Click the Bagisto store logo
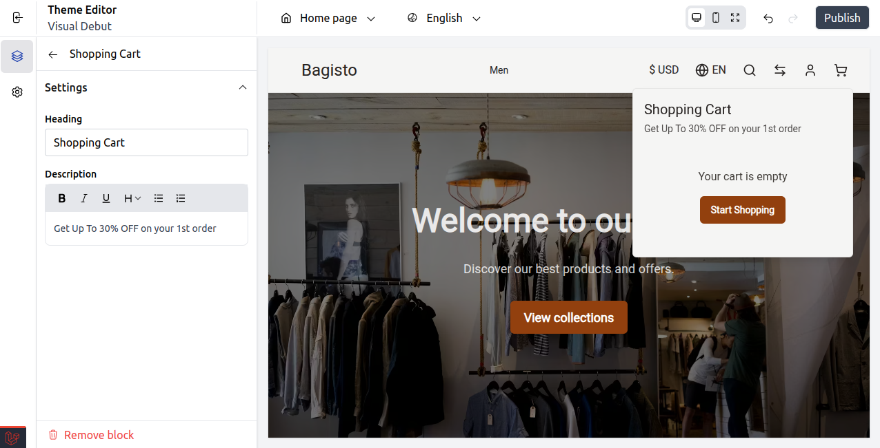Viewport: 880px width, 448px height. pos(329,70)
